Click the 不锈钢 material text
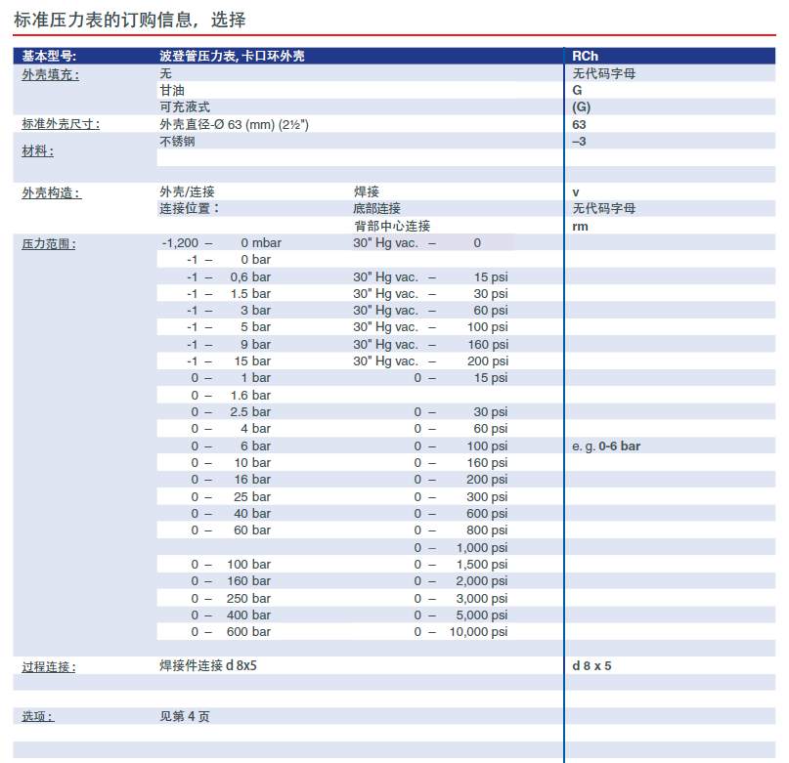This screenshot has width=789, height=763. pos(178,142)
